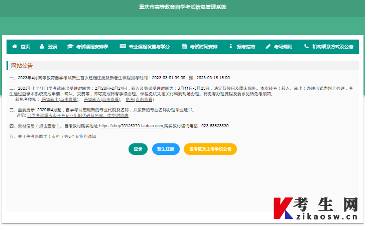Click the 网站公告 section heading
This screenshot has width=365, height=226.
click(22, 66)
